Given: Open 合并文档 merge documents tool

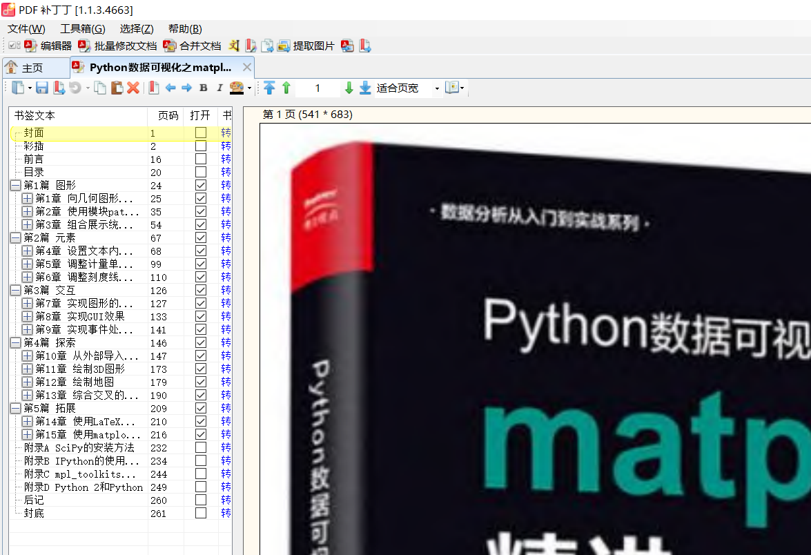Looking at the screenshot, I should click(192, 46).
